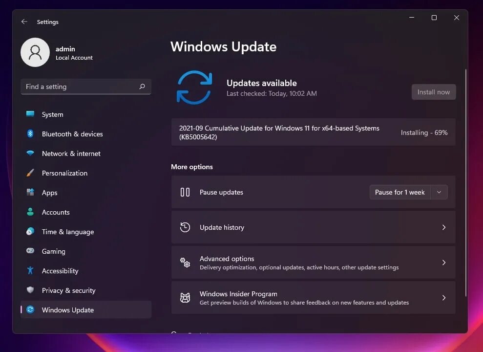483x352 pixels.
Task: Open Advanced options chevron
Action: coord(444,263)
